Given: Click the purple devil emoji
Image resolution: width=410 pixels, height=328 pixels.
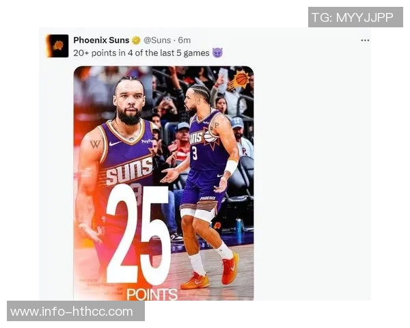Looking at the screenshot, I should click(217, 53).
